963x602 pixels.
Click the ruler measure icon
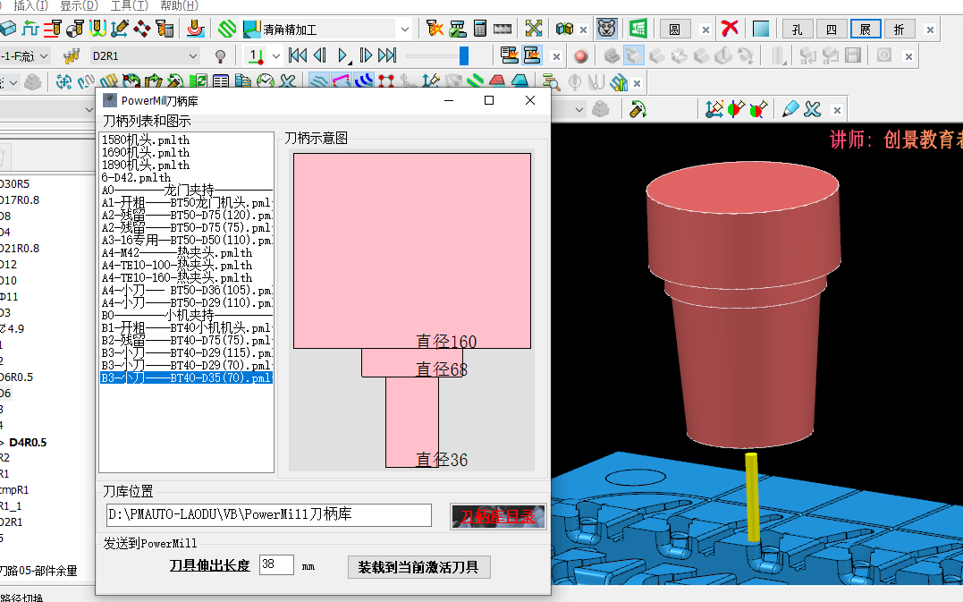503,29
